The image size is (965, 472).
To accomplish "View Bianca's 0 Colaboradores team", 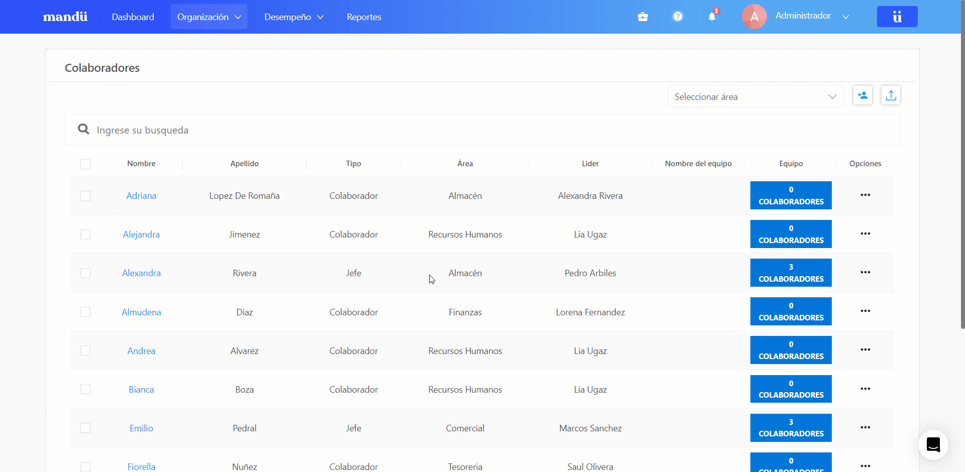I will pos(791,389).
